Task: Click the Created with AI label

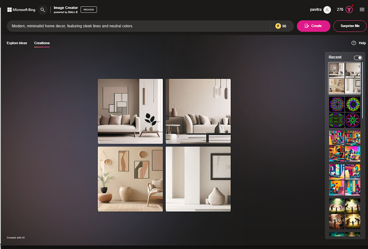Action: point(15,238)
